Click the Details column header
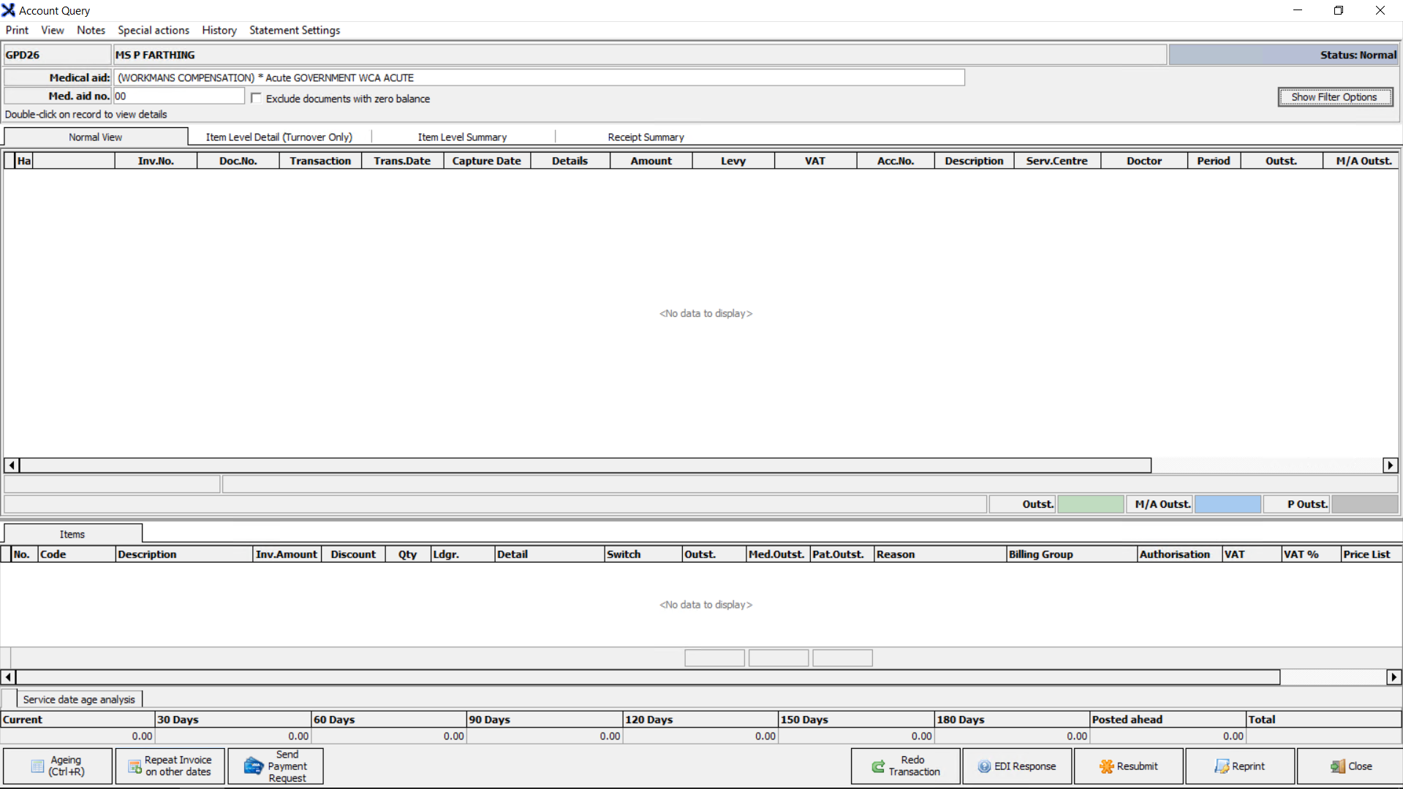 (570, 161)
